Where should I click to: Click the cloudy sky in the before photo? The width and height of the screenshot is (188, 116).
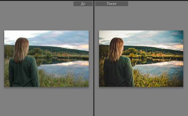click(x=61, y=37)
